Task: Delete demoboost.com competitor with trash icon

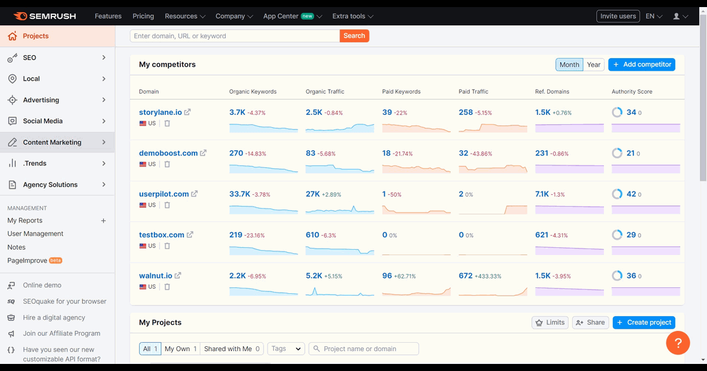Action: pyautogui.click(x=167, y=164)
